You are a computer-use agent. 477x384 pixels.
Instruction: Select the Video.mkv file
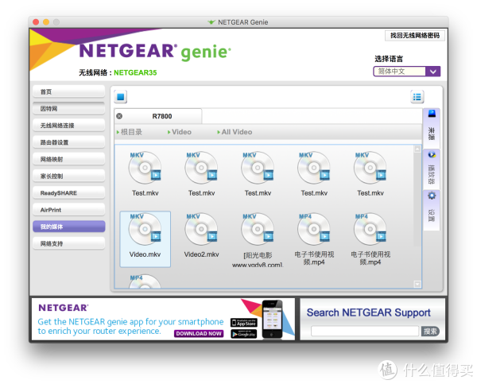145,239
